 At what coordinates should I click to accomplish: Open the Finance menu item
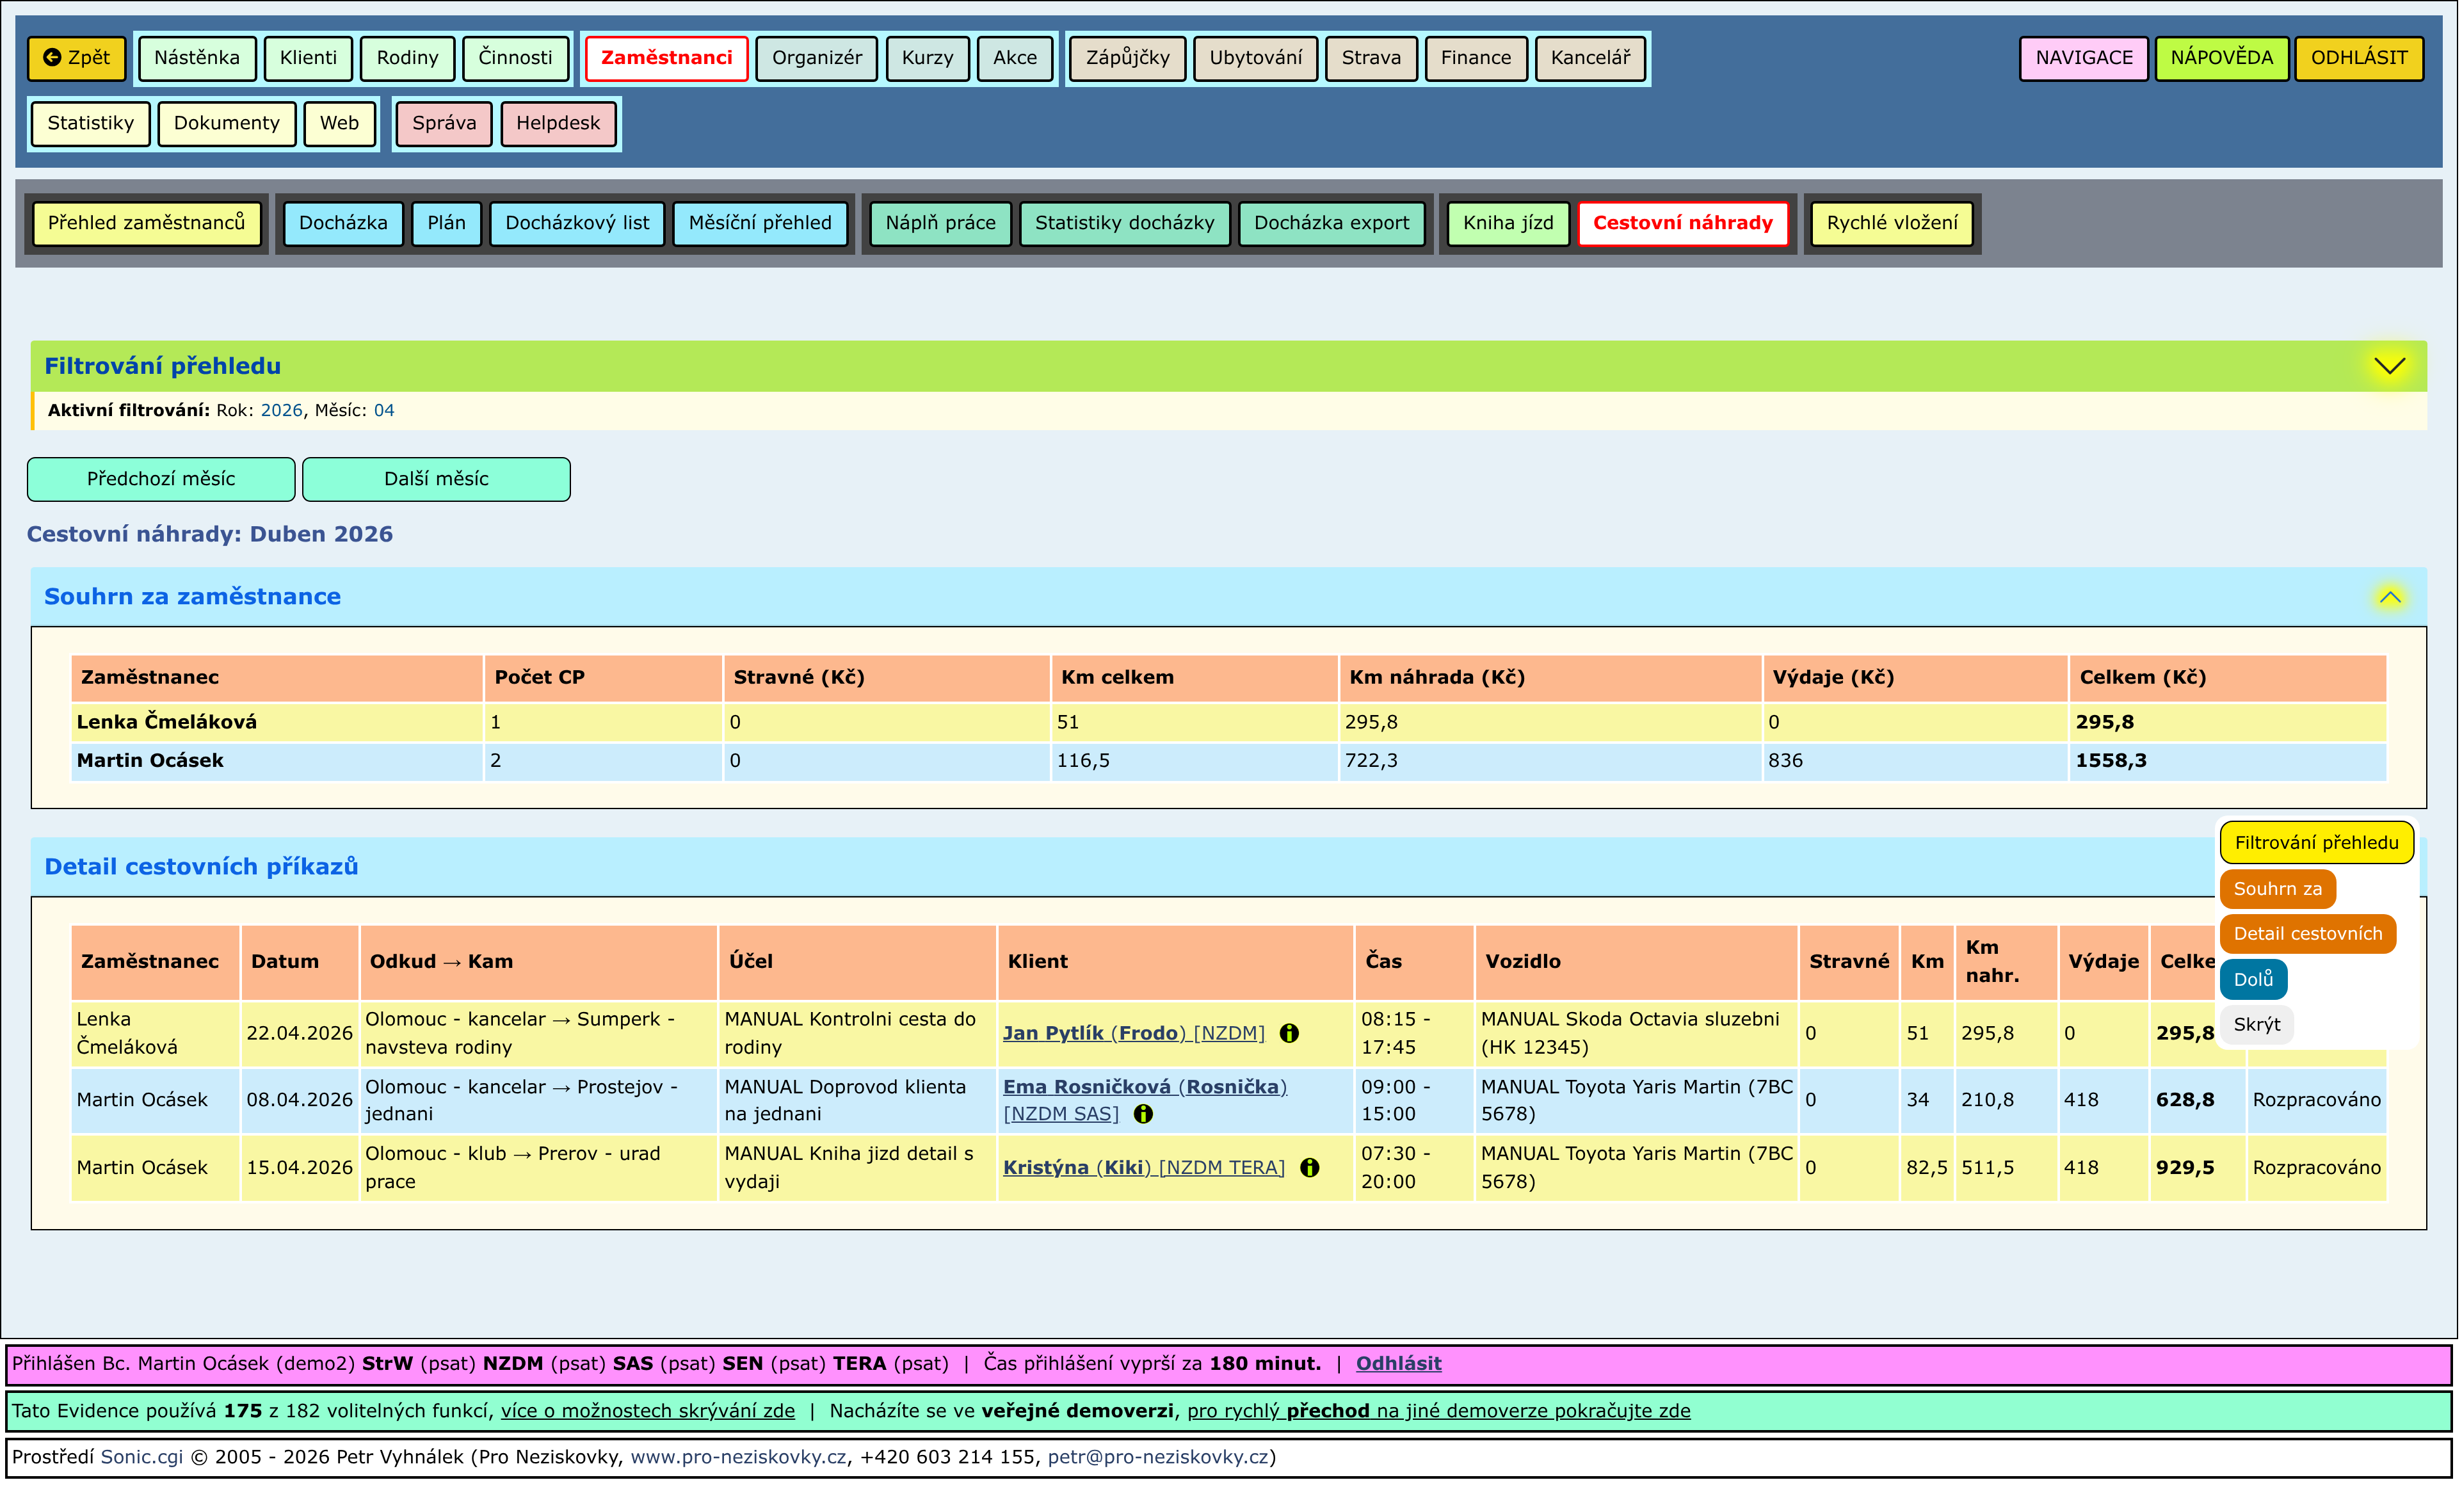(1475, 58)
